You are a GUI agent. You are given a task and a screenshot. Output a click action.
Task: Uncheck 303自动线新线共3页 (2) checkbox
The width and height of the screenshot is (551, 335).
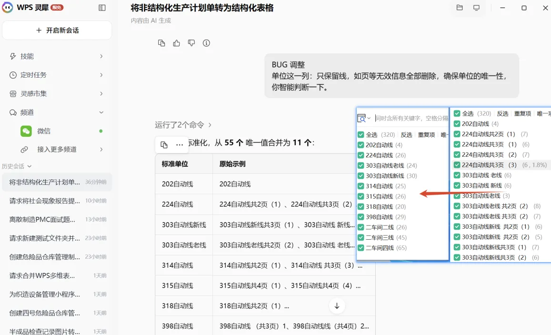coord(457,257)
